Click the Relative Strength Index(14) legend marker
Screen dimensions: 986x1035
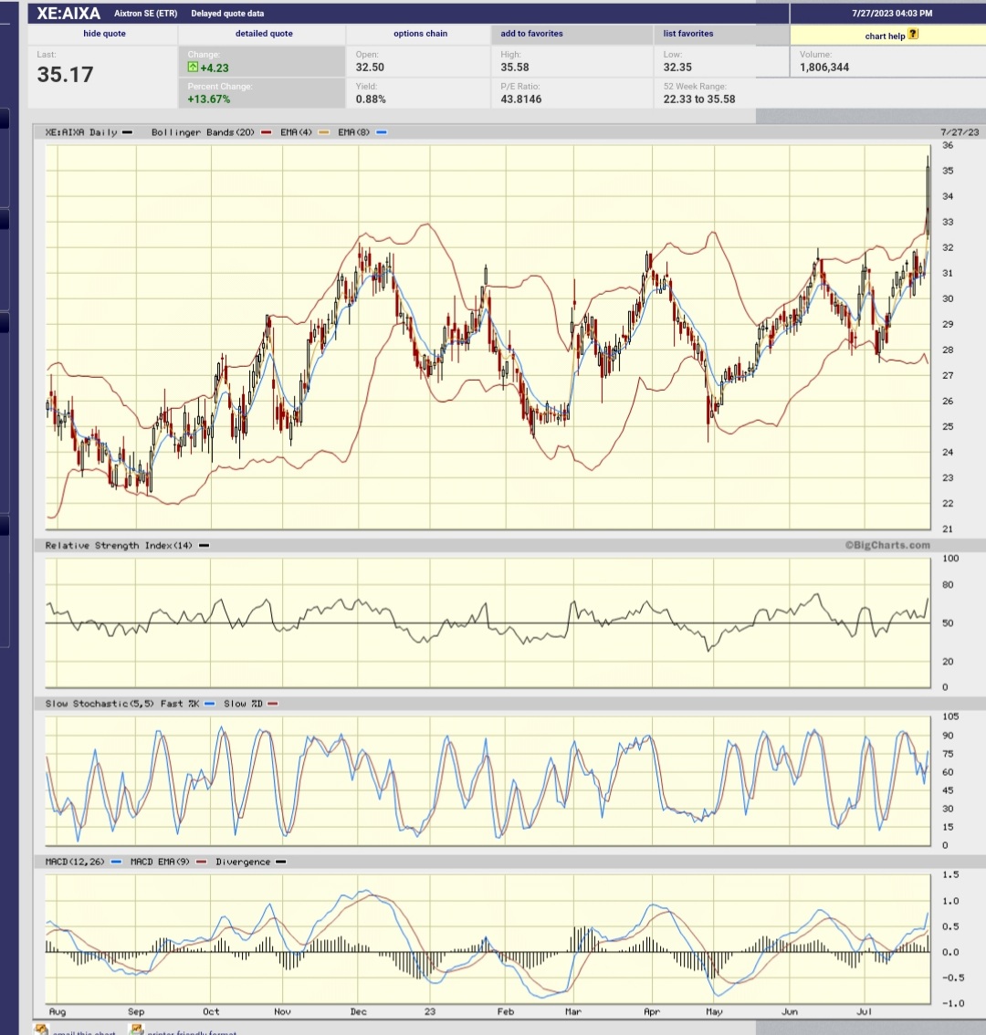coord(203,545)
